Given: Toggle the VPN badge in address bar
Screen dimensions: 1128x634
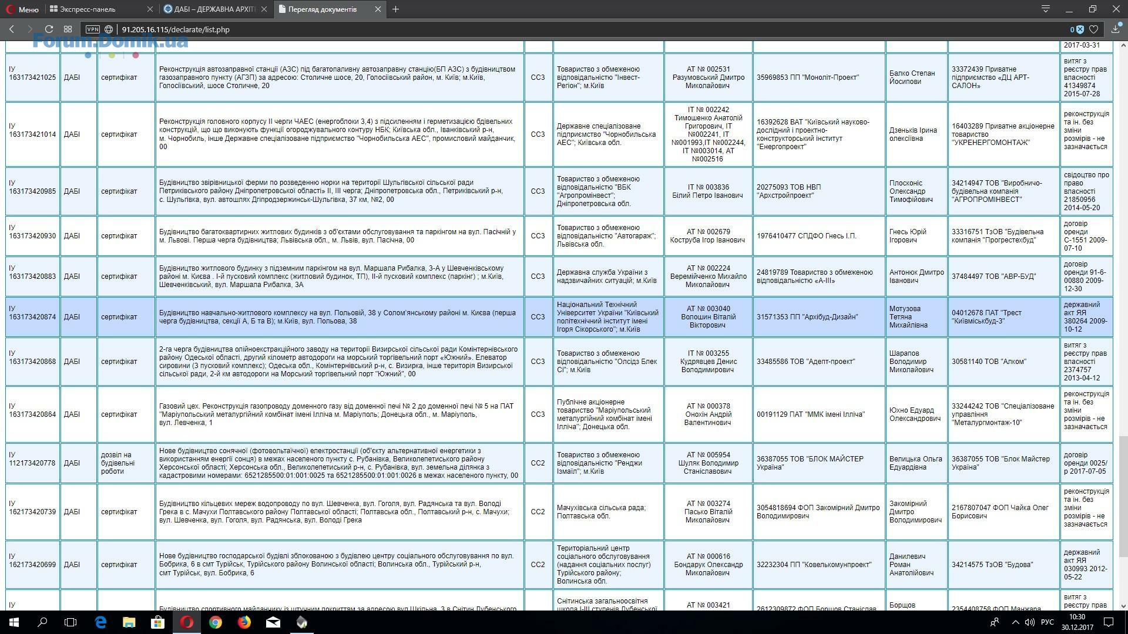Looking at the screenshot, I should click(x=92, y=29).
